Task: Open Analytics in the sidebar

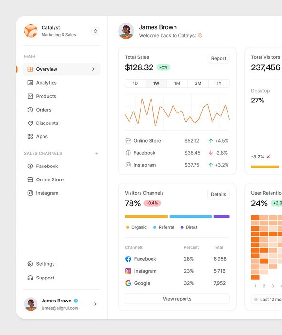Action: (x=62, y=83)
